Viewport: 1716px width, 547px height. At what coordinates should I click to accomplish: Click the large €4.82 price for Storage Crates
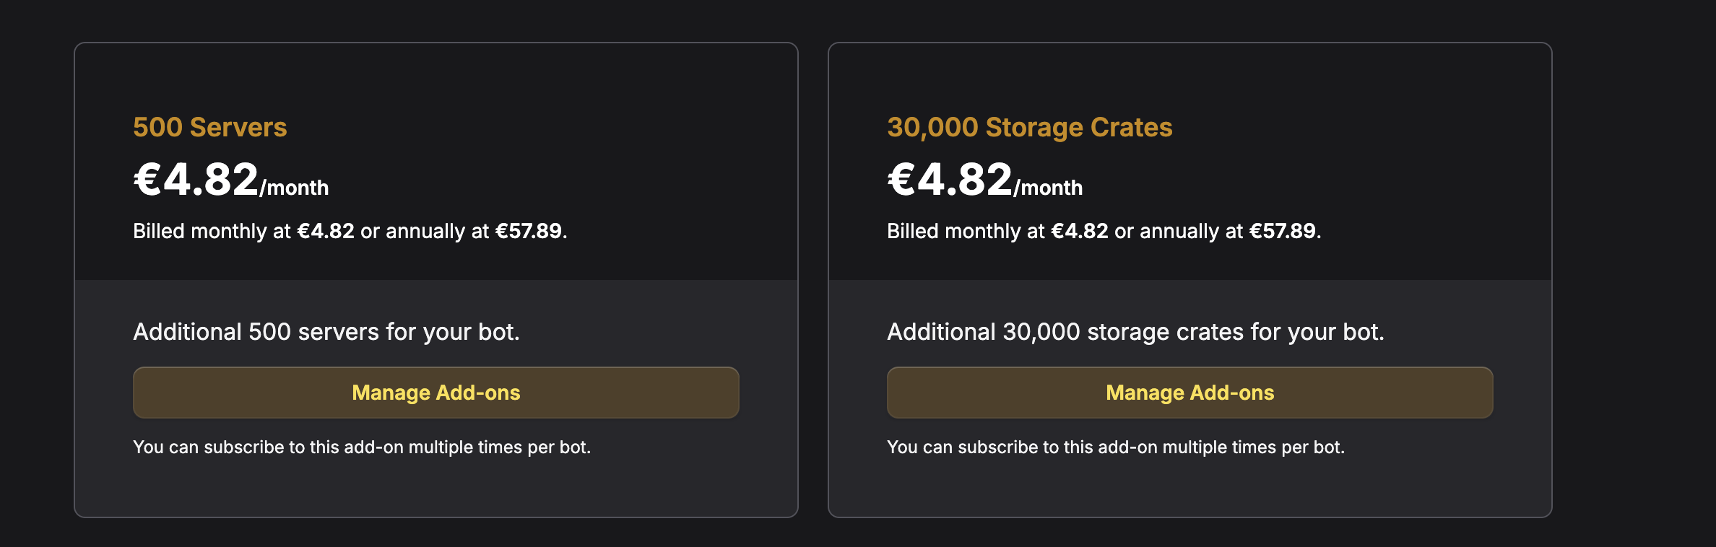(x=950, y=179)
